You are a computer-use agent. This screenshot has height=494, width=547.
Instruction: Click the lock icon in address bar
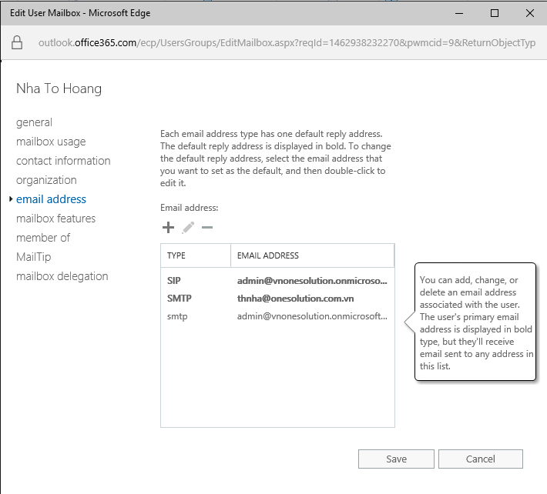pyautogui.click(x=17, y=42)
